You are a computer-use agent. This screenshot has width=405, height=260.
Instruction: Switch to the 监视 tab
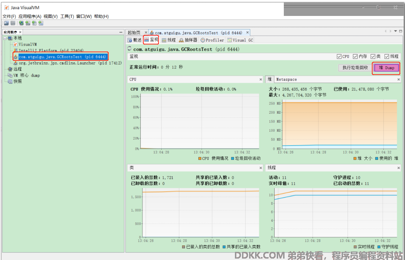[151, 40]
